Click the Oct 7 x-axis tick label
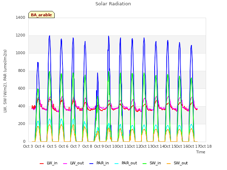 (75, 146)
